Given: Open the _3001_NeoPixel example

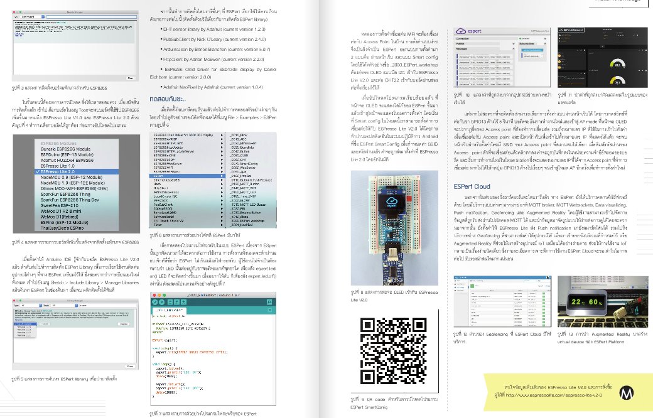Looking at the screenshot, I should pyautogui.click(x=242, y=225).
